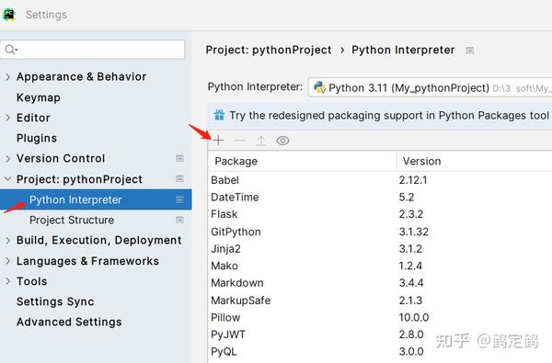Click the upgrade package arrow icon

(x=261, y=141)
